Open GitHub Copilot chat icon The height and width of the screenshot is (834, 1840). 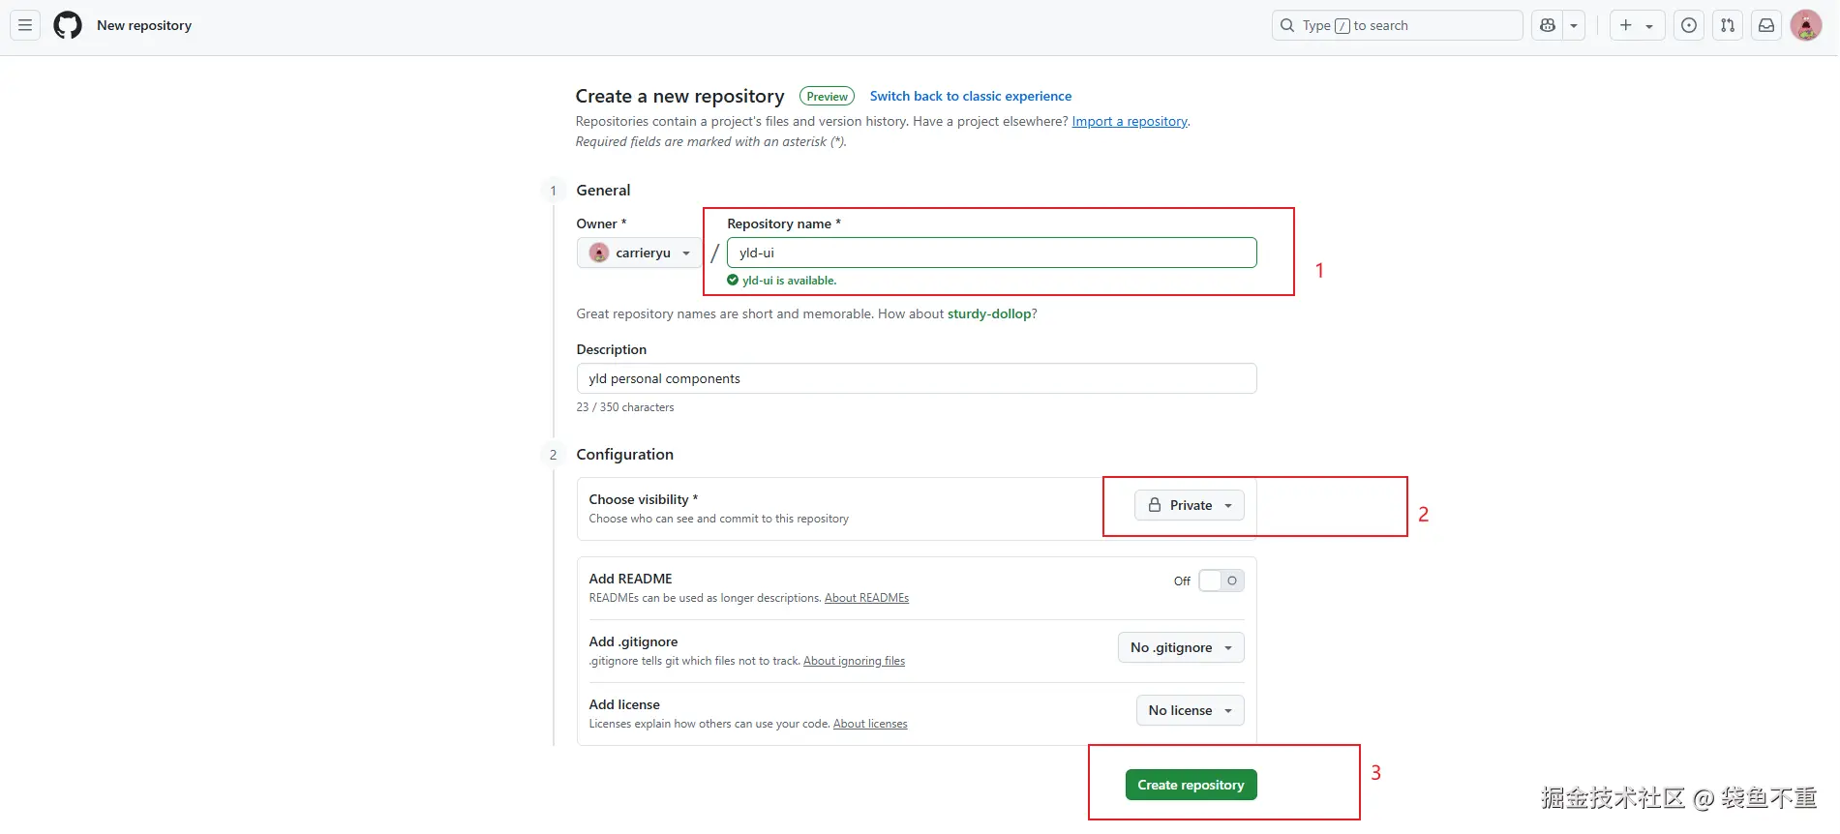coord(1548,26)
